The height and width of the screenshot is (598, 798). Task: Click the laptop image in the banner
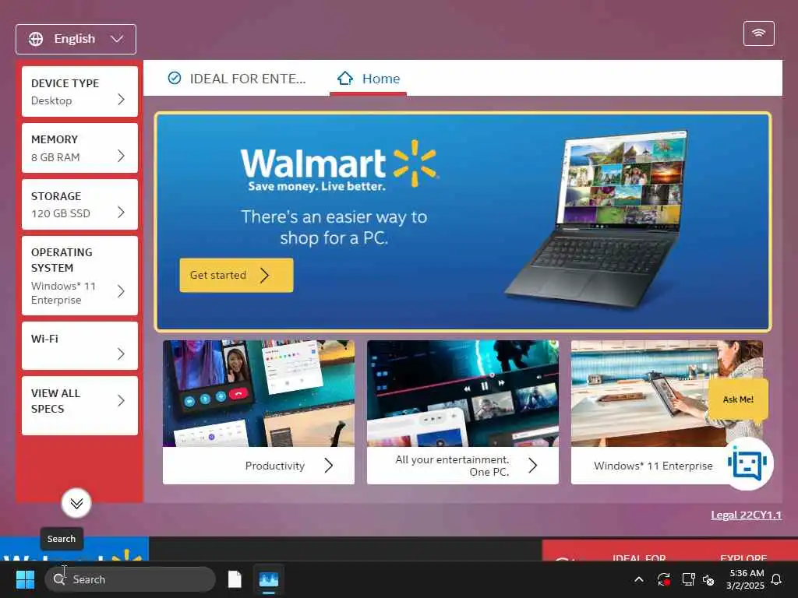coord(598,219)
